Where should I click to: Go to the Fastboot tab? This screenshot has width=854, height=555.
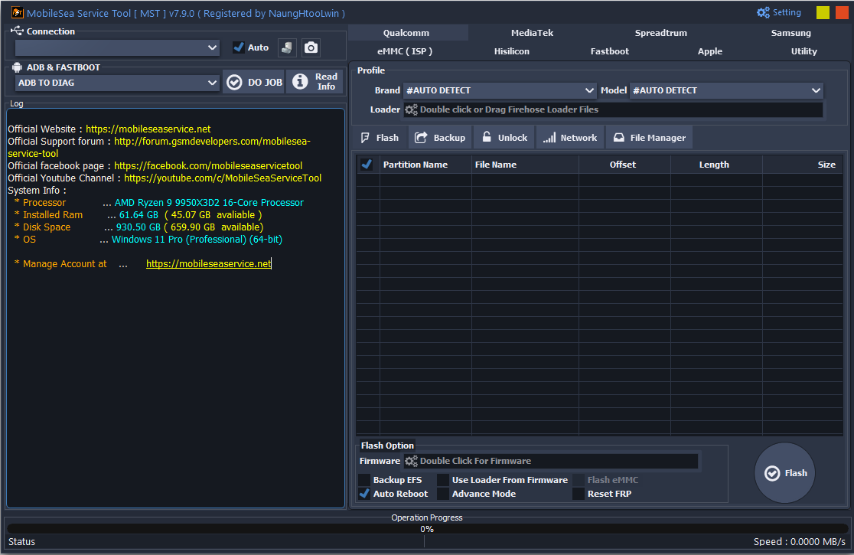click(609, 51)
